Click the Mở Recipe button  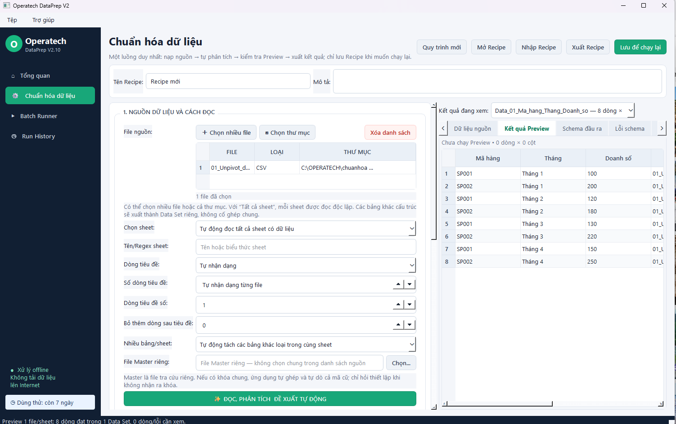coord(491,47)
